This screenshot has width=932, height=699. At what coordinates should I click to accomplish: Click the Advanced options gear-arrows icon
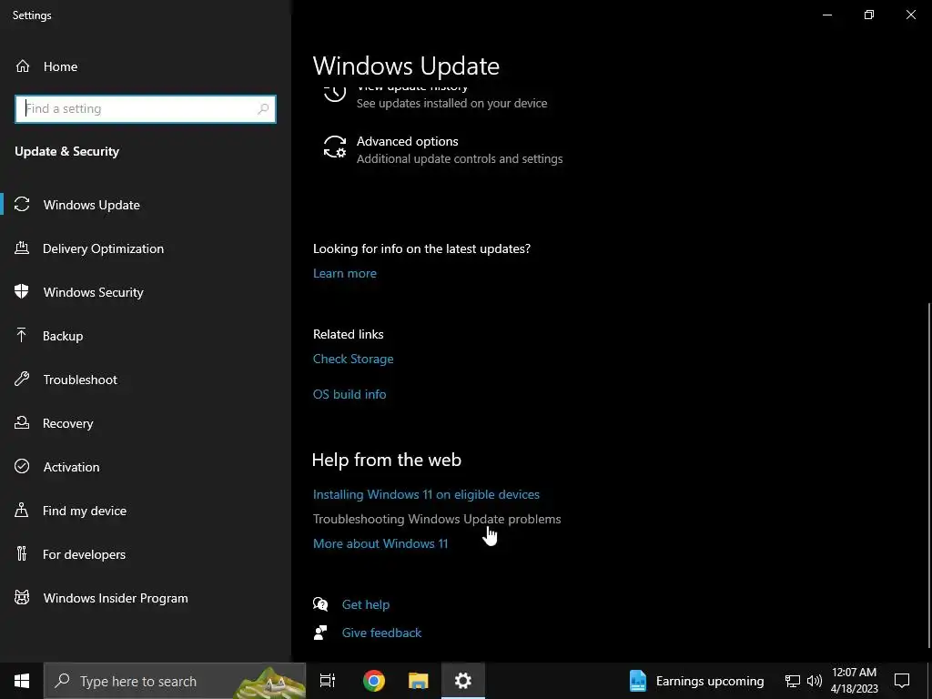click(335, 147)
